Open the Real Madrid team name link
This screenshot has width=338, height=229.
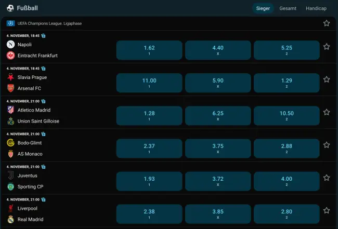30,219
